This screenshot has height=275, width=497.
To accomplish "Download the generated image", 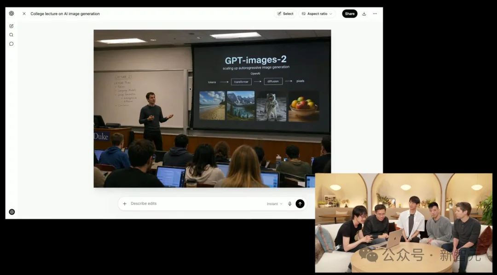I will click(x=364, y=13).
